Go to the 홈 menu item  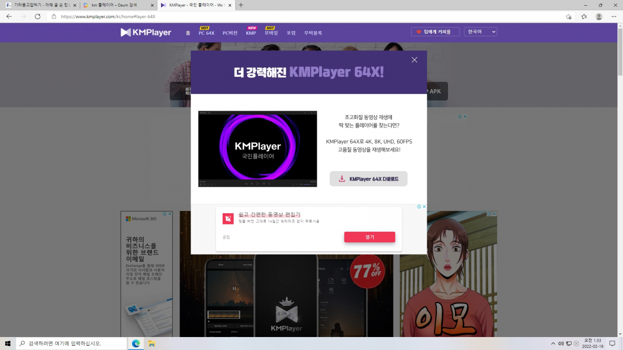click(x=188, y=33)
